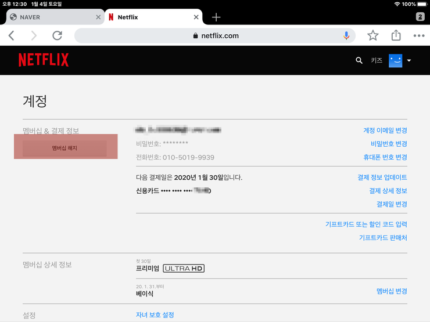
Task: Open the browser three-dot menu
Action: [x=419, y=35]
